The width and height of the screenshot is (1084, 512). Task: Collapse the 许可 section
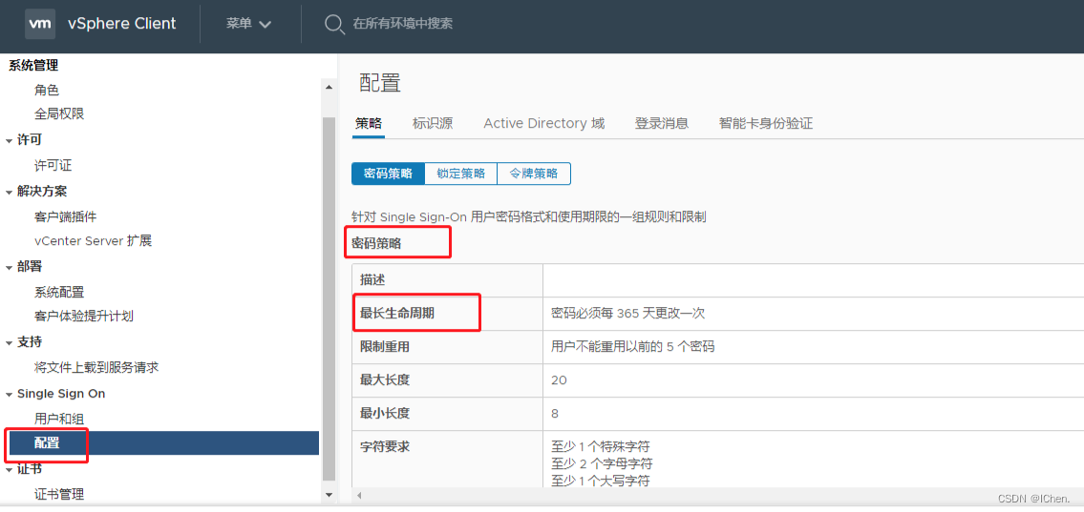10,141
